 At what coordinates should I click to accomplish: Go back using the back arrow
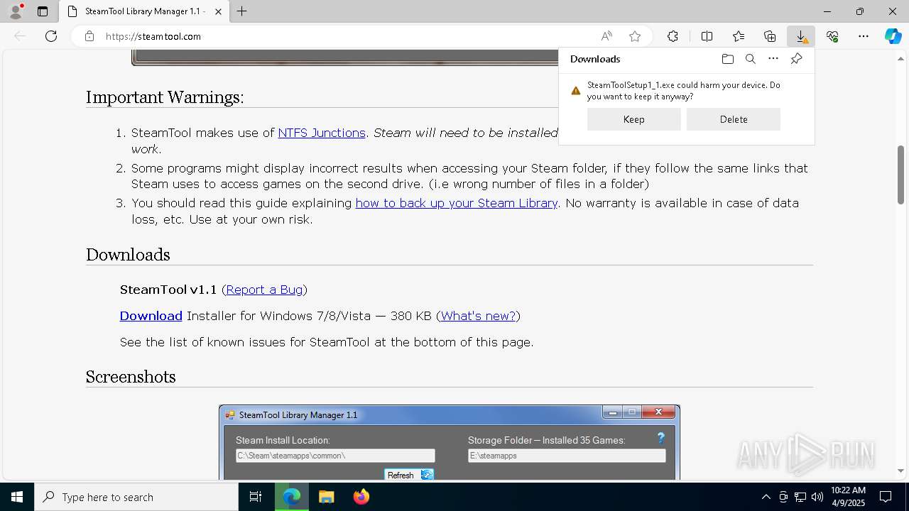(20, 36)
